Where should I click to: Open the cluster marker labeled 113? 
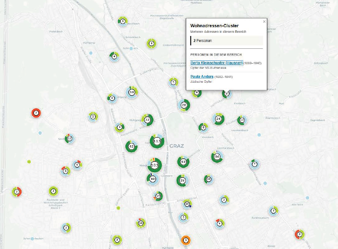pos(157,141)
